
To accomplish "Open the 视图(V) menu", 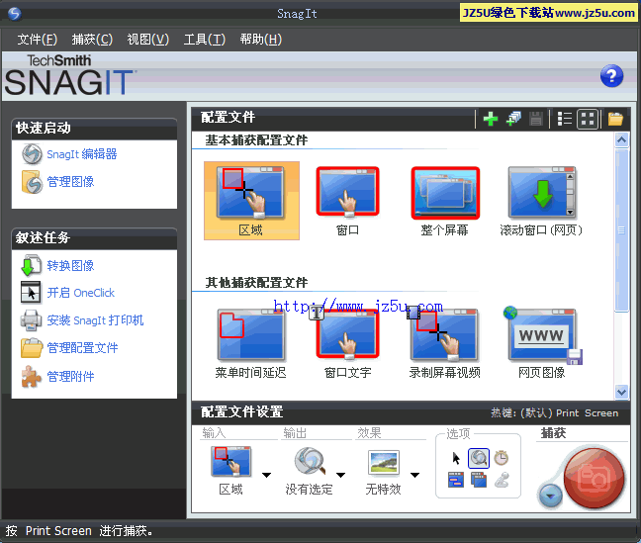I will coord(148,40).
